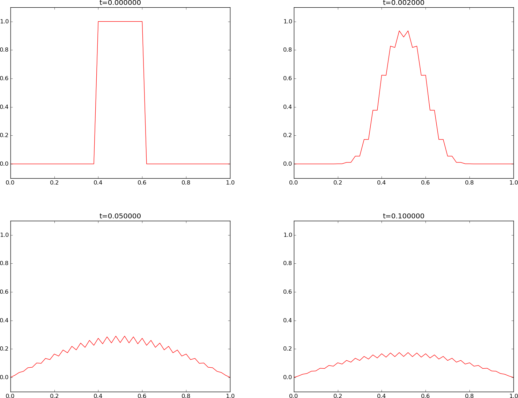This screenshot has height=398, width=518.
Task: Select y-axis label 0.4 in t=0.050000 plot
Action: [5, 321]
